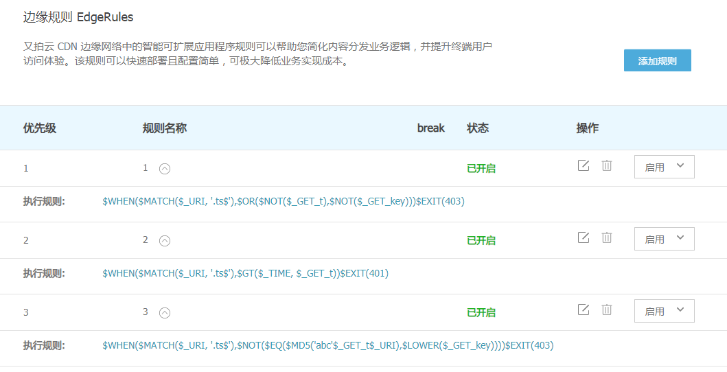
Task: Click the 已开启 status of rule 1
Action: pos(481,168)
